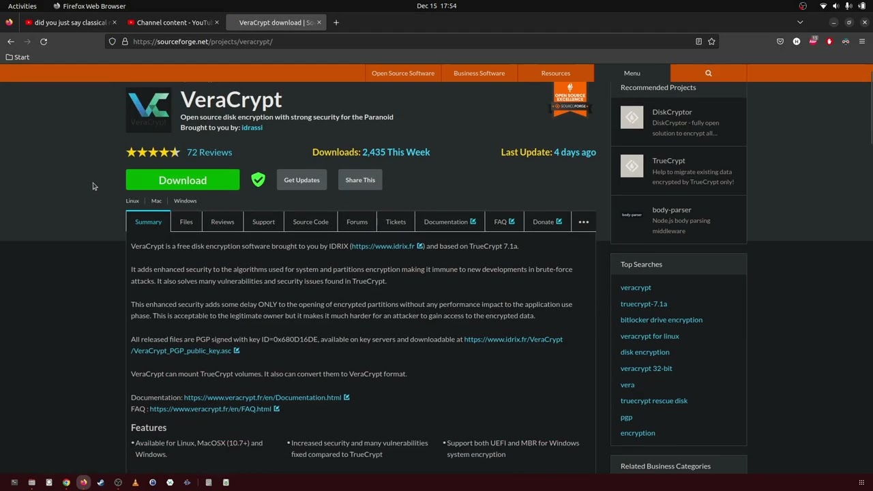Open the veracrypt.fr FAQ.html link
873x491 pixels.
coord(215,409)
